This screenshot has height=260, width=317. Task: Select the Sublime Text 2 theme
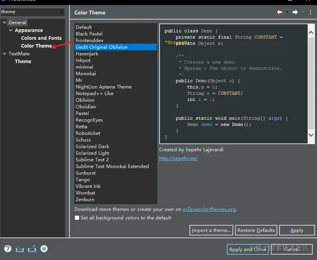point(116,160)
